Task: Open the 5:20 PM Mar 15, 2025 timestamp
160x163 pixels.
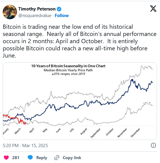Action: click(25, 146)
